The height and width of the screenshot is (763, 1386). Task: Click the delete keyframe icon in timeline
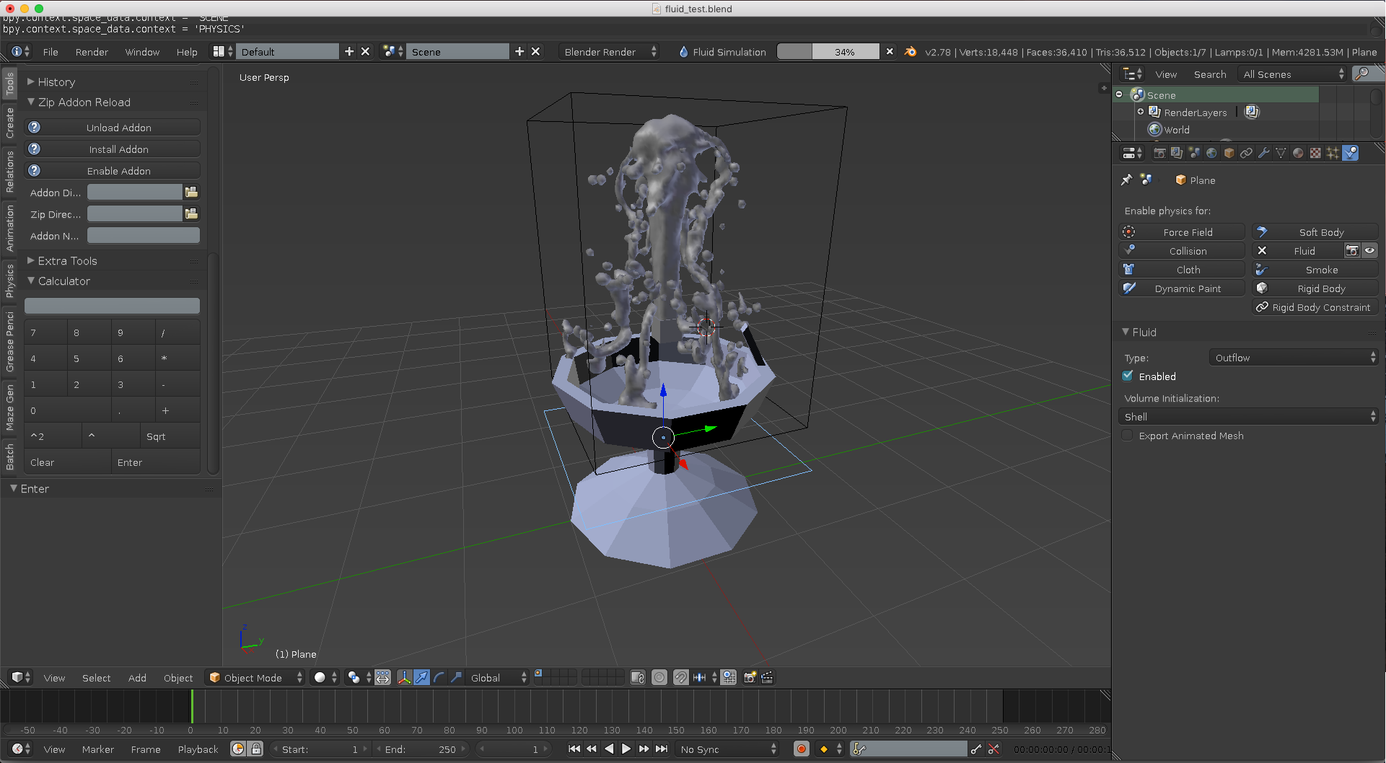[994, 749]
